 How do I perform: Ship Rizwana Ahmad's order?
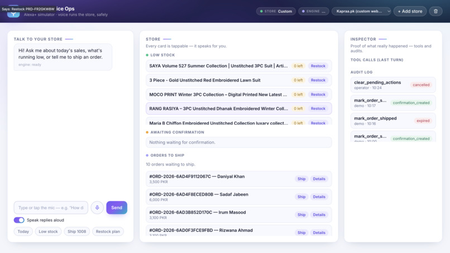click(301, 232)
